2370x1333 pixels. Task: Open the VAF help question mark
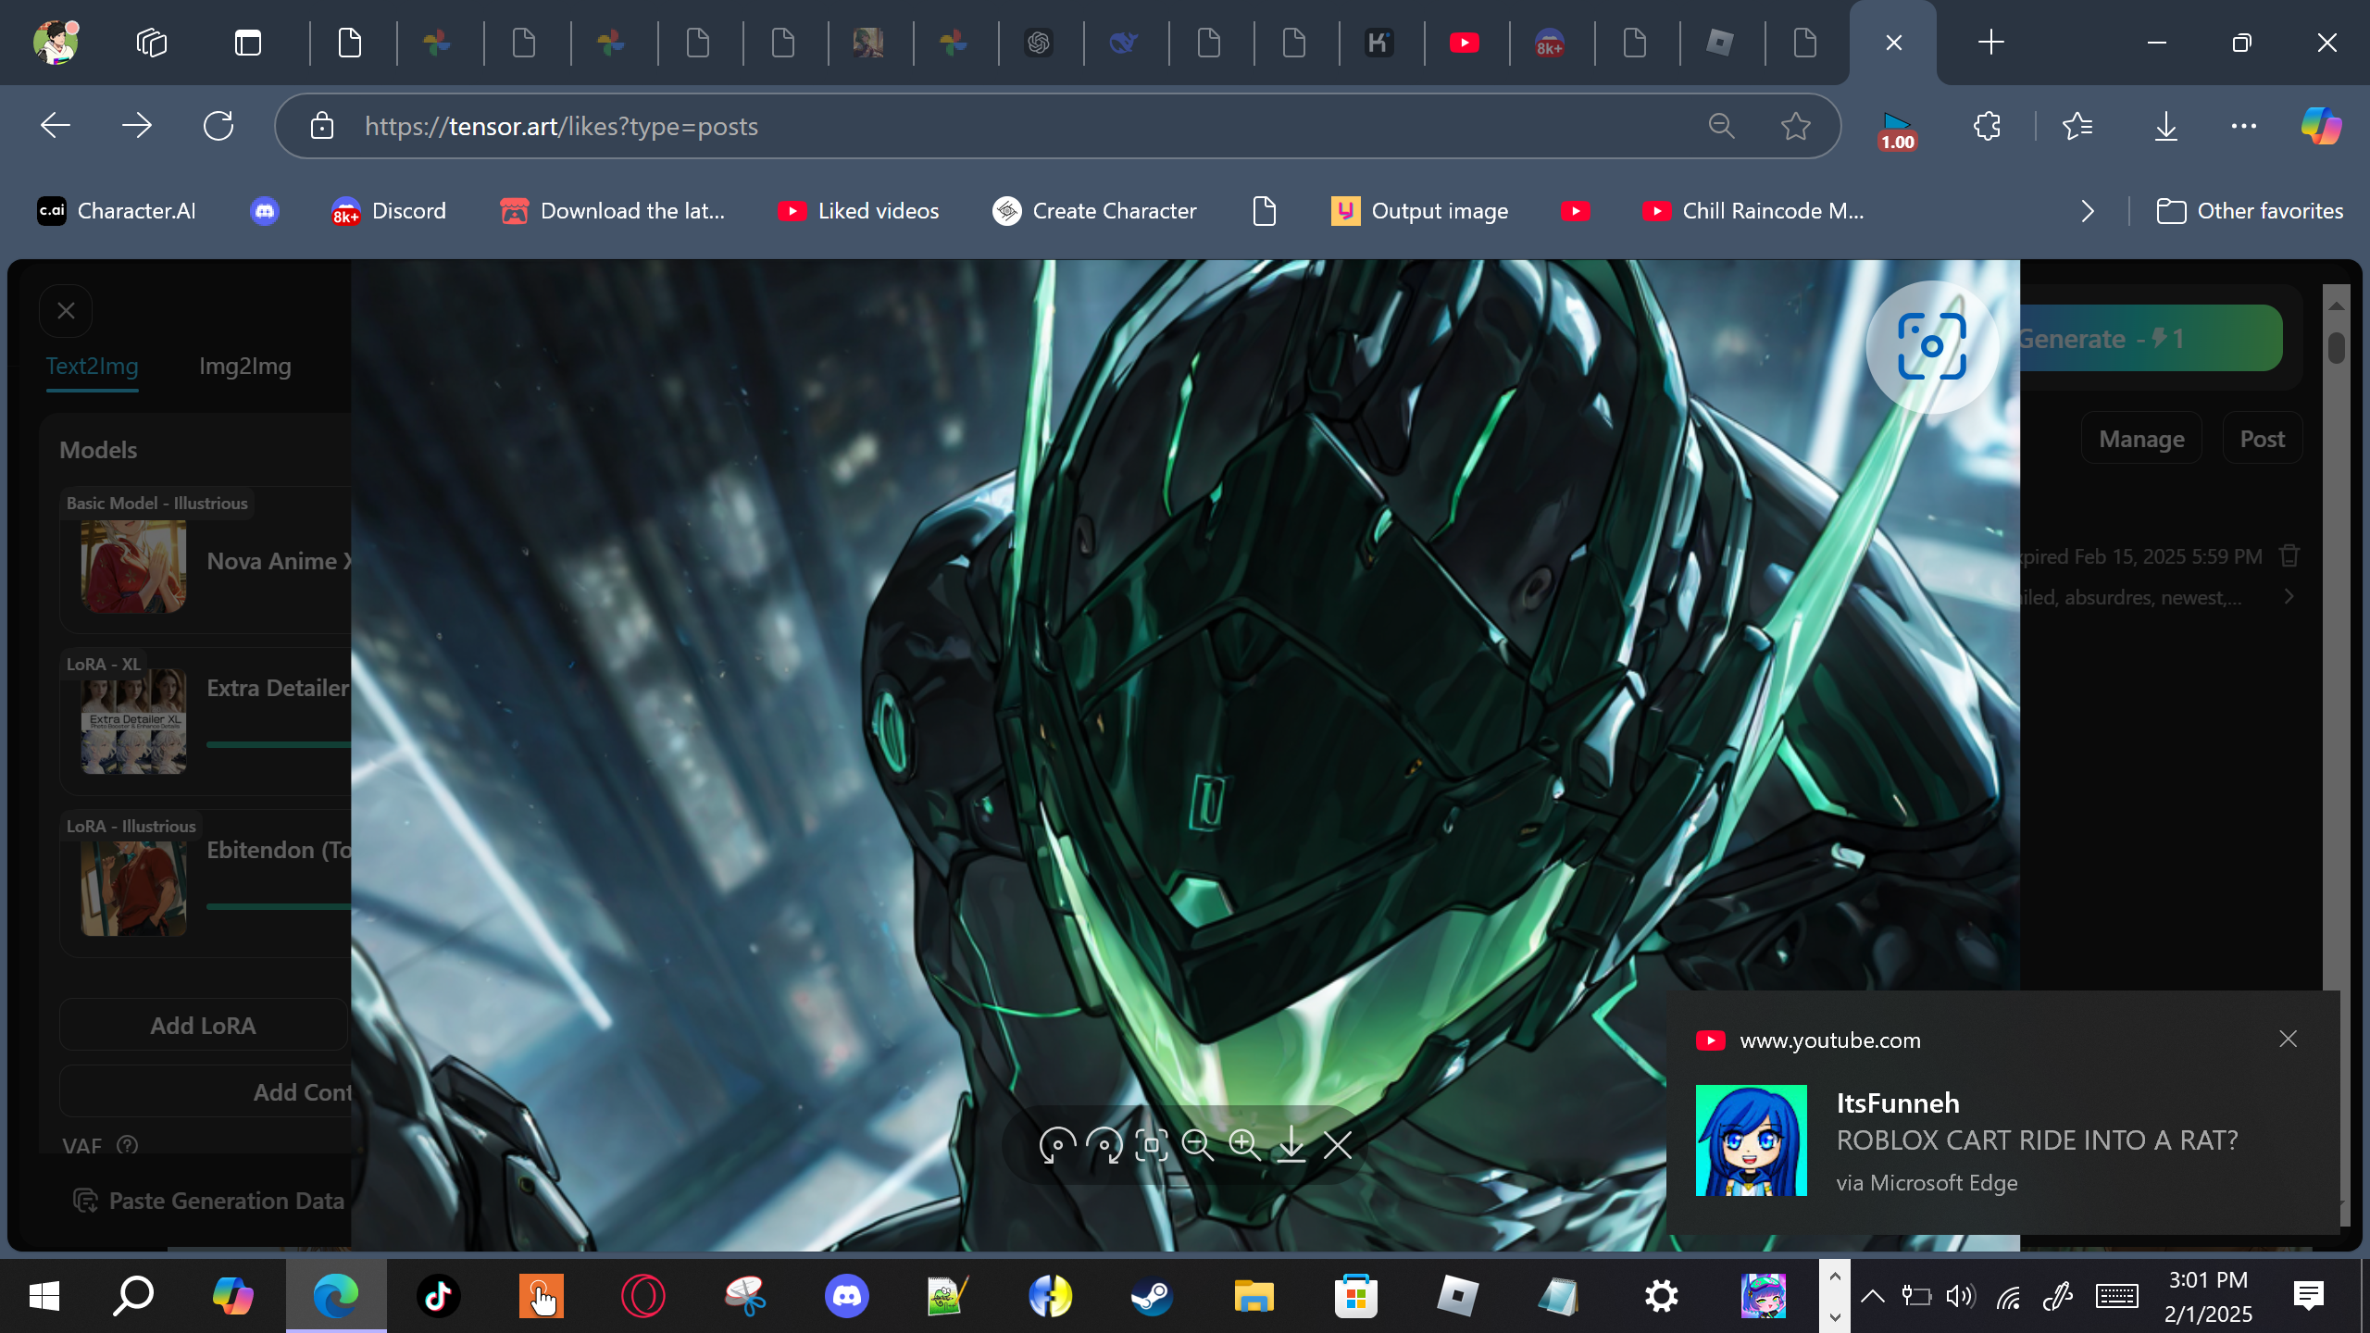tap(128, 1145)
